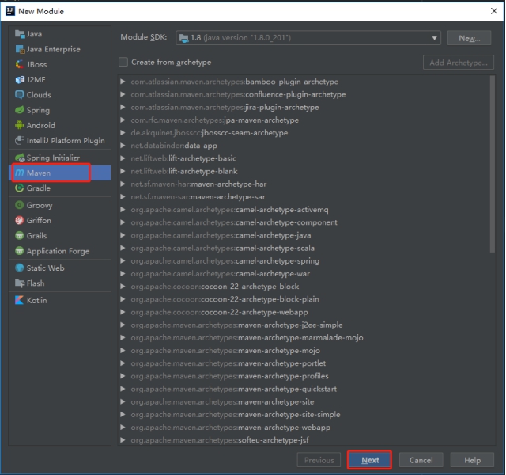Pick the Spring Initializr icon
This screenshot has height=475, width=506.
[19, 158]
